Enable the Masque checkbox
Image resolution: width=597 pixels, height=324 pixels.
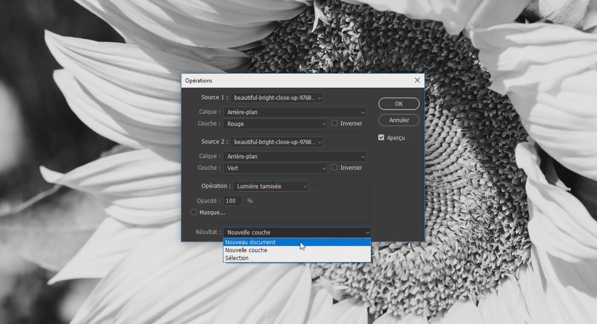pyautogui.click(x=194, y=212)
